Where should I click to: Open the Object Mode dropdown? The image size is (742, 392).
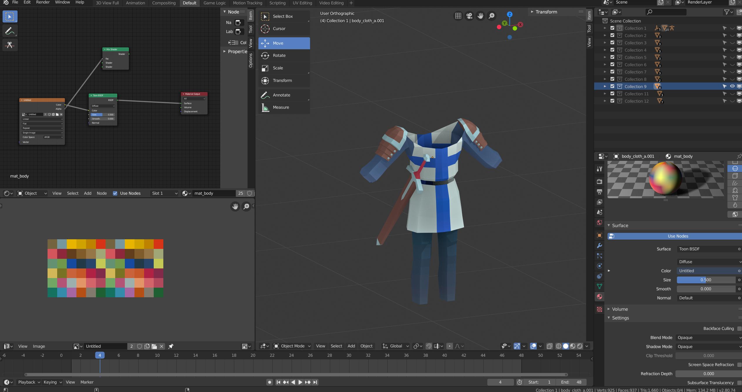292,346
